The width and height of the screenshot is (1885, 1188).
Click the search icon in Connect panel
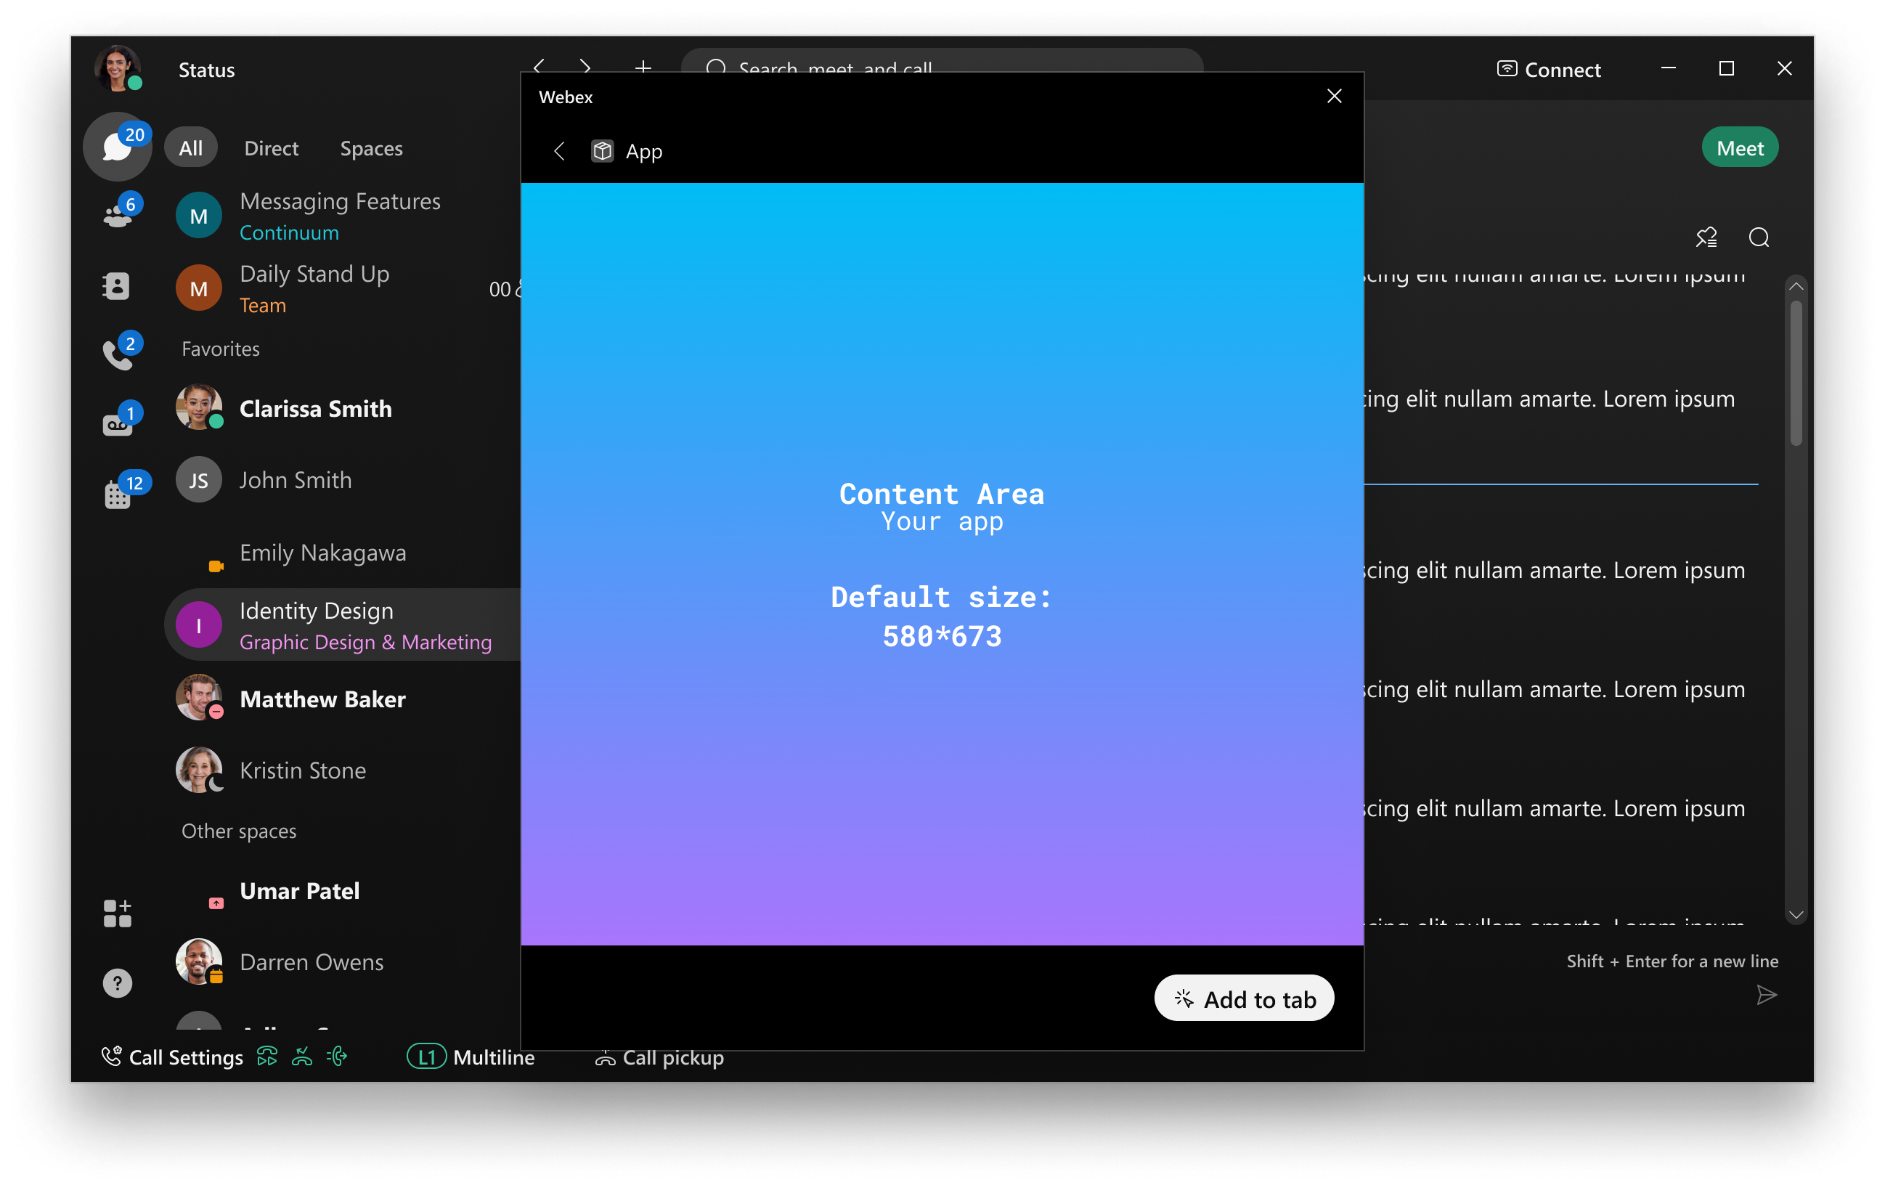(x=1756, y=237)
